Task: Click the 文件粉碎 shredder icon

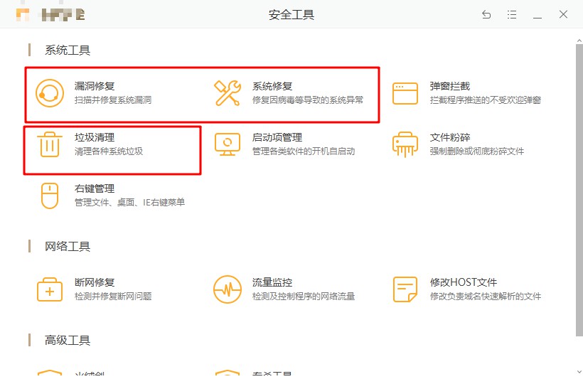Action: pos(405,144)
